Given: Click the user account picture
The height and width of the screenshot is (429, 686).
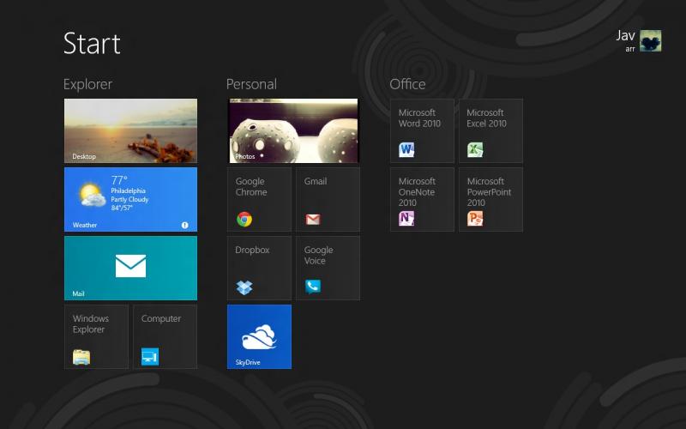Looking at the screenshot, I should pos(651,40).
